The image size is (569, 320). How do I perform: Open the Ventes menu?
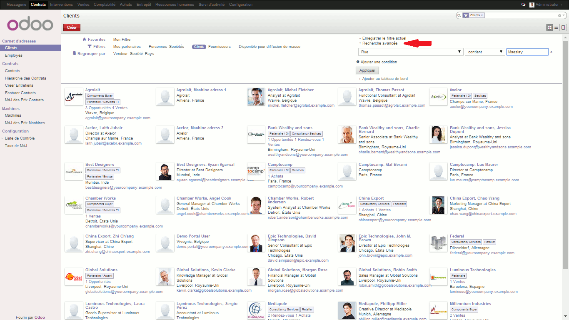coord(83,5)
